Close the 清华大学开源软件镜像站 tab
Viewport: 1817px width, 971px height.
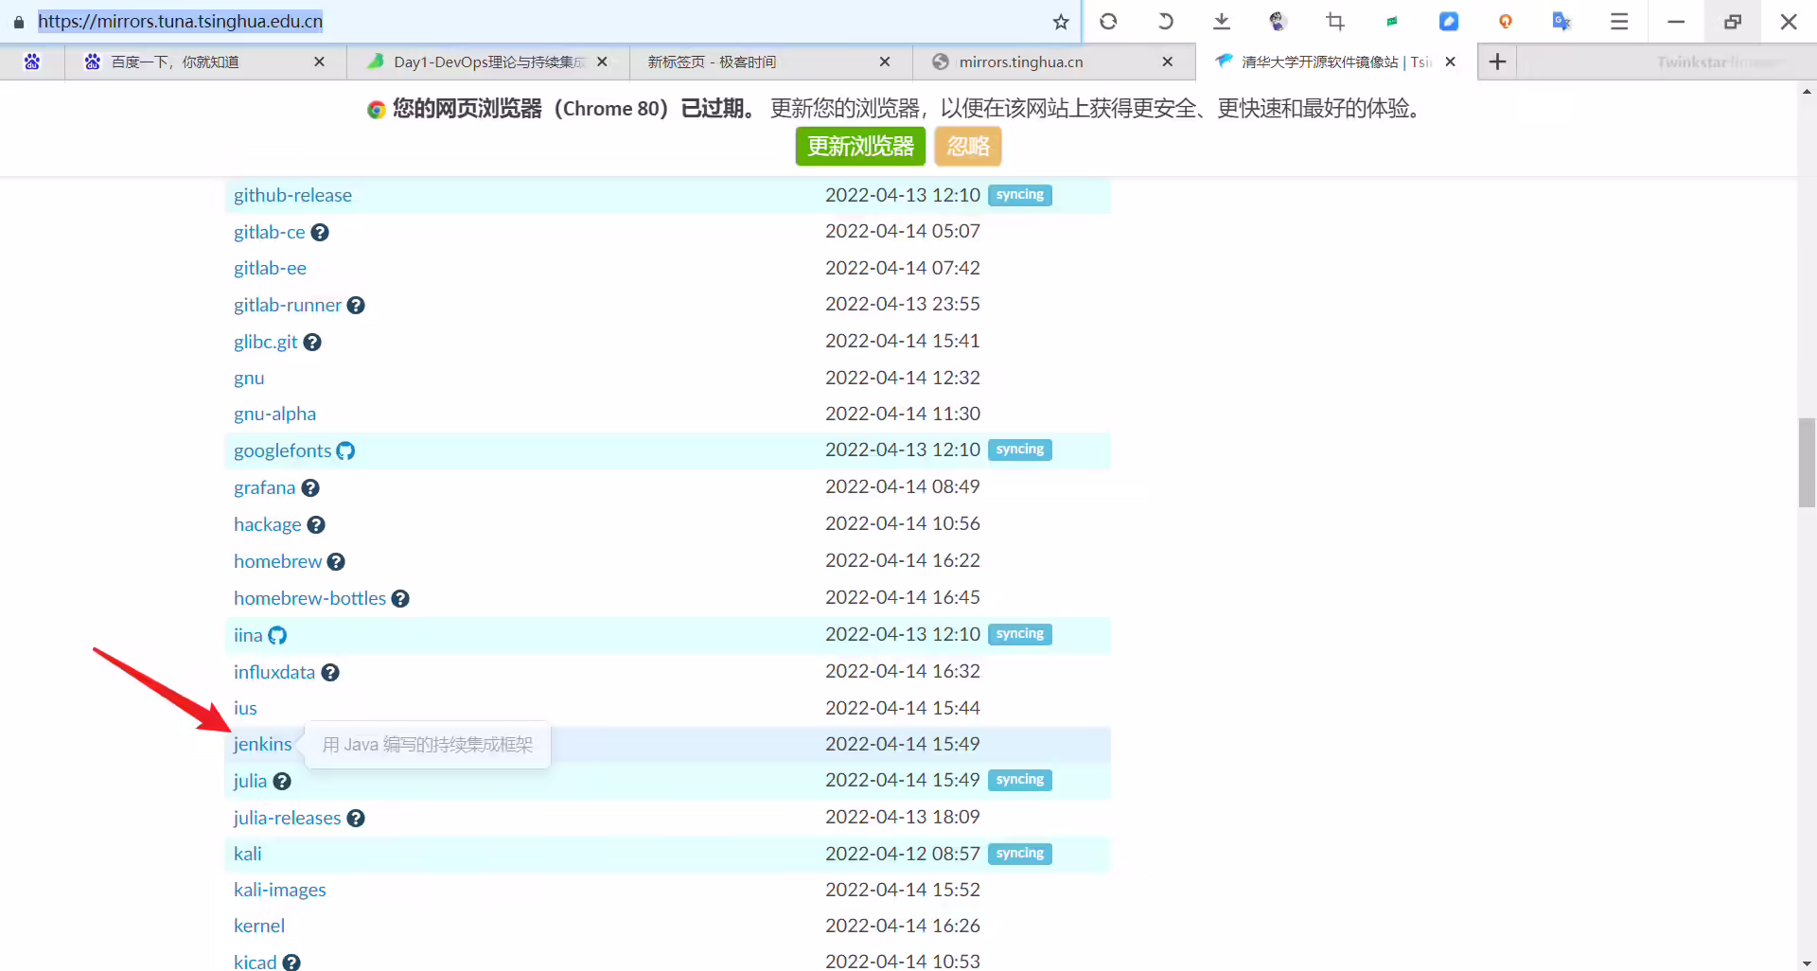click(1451, 62)
